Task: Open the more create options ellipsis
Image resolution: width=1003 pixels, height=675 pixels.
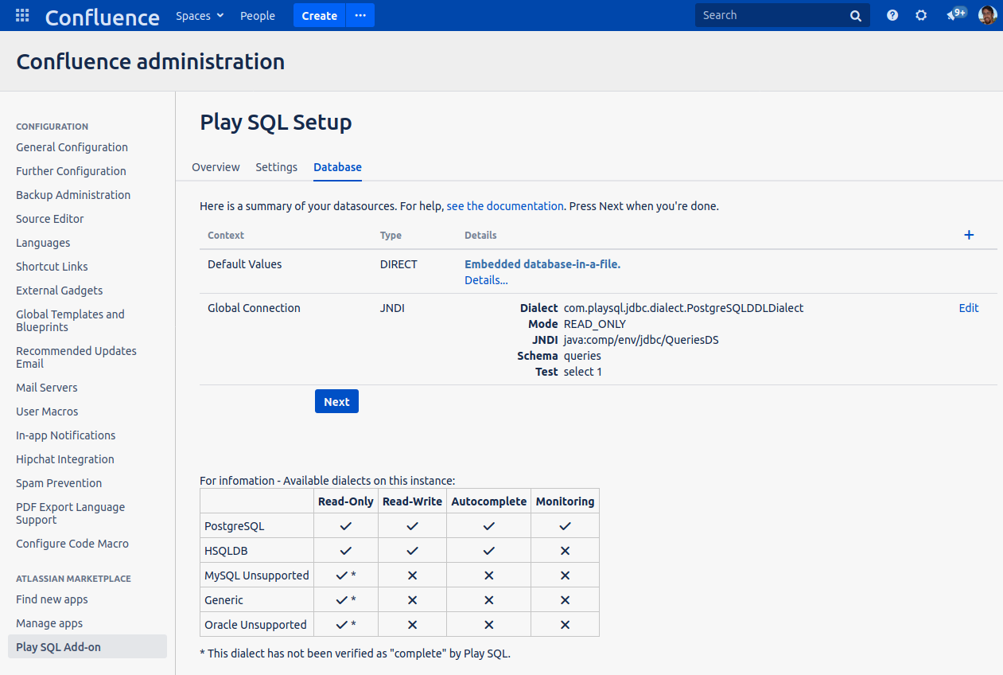Action: click(x=360, y=16)
